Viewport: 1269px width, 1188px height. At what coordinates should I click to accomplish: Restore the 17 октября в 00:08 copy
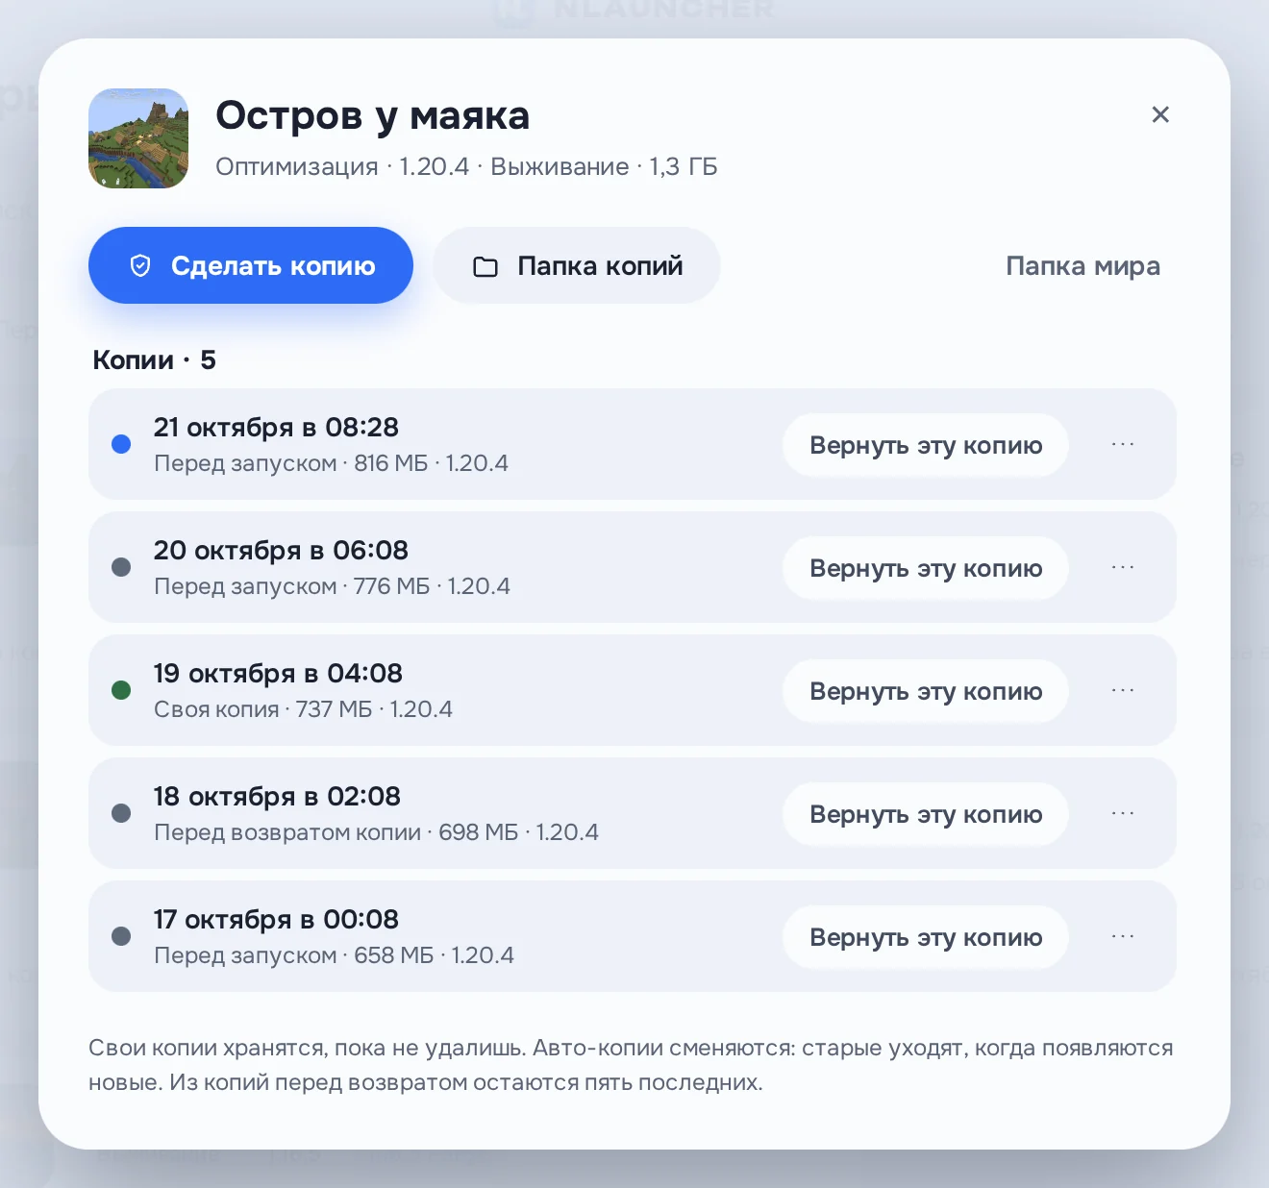point(926,937)
